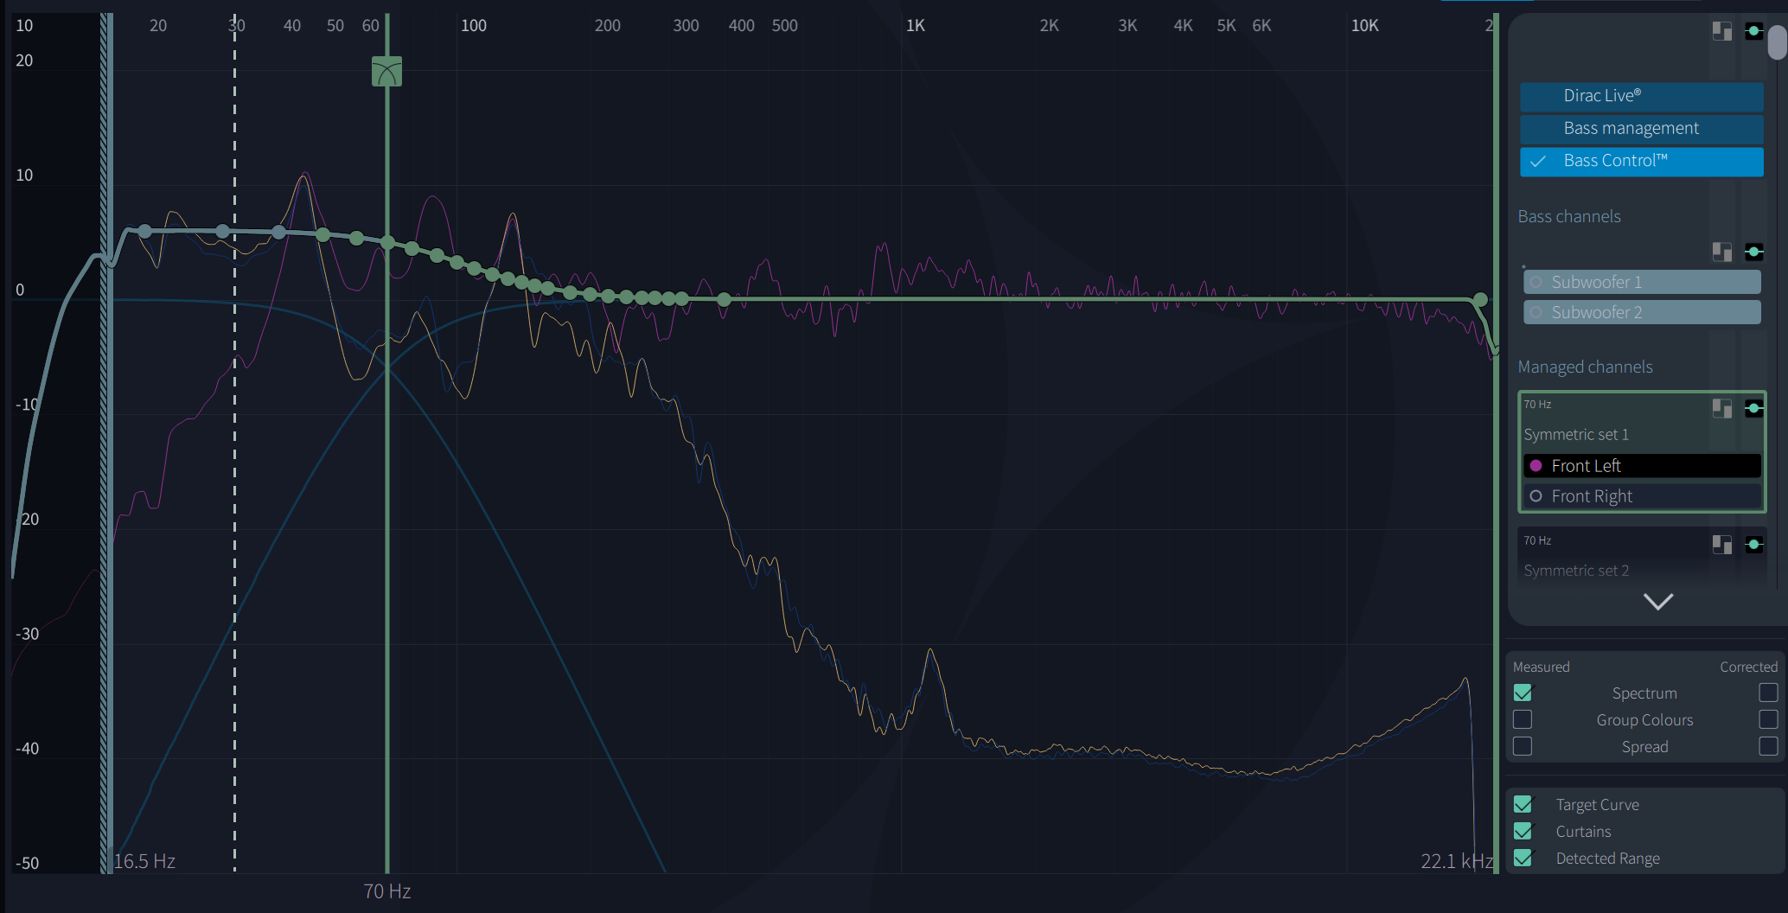Open Symmetric set 1 group

[x=1575, y=434]
